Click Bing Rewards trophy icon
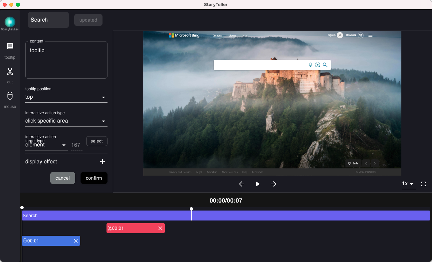The image size is (432, 262). (360, 35)
